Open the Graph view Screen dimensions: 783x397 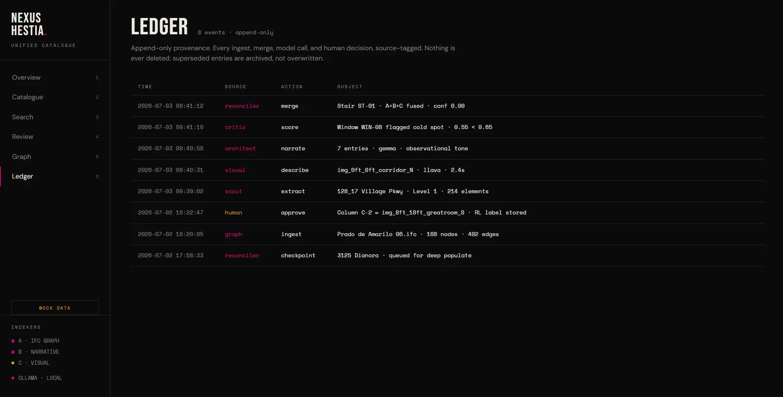coord(55,156)
